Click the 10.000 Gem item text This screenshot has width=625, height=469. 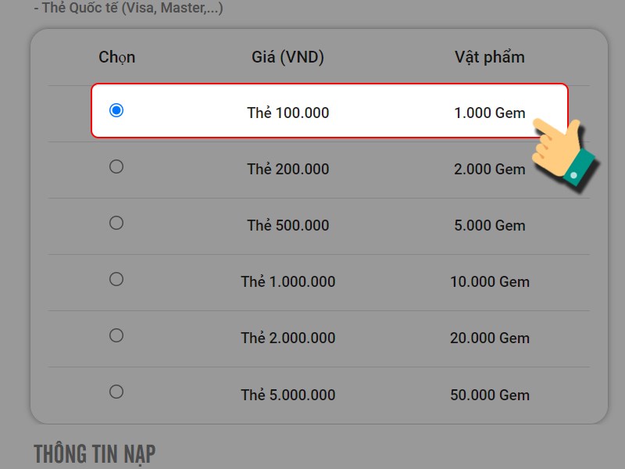[490, 281]
